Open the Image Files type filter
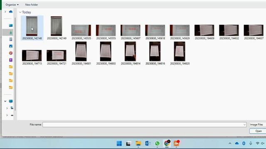This screenshot has width=266, height=149. [257, 125]
